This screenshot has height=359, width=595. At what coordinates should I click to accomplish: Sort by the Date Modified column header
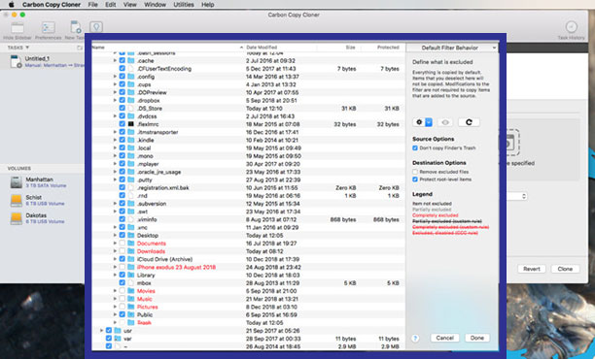(262, 48)
